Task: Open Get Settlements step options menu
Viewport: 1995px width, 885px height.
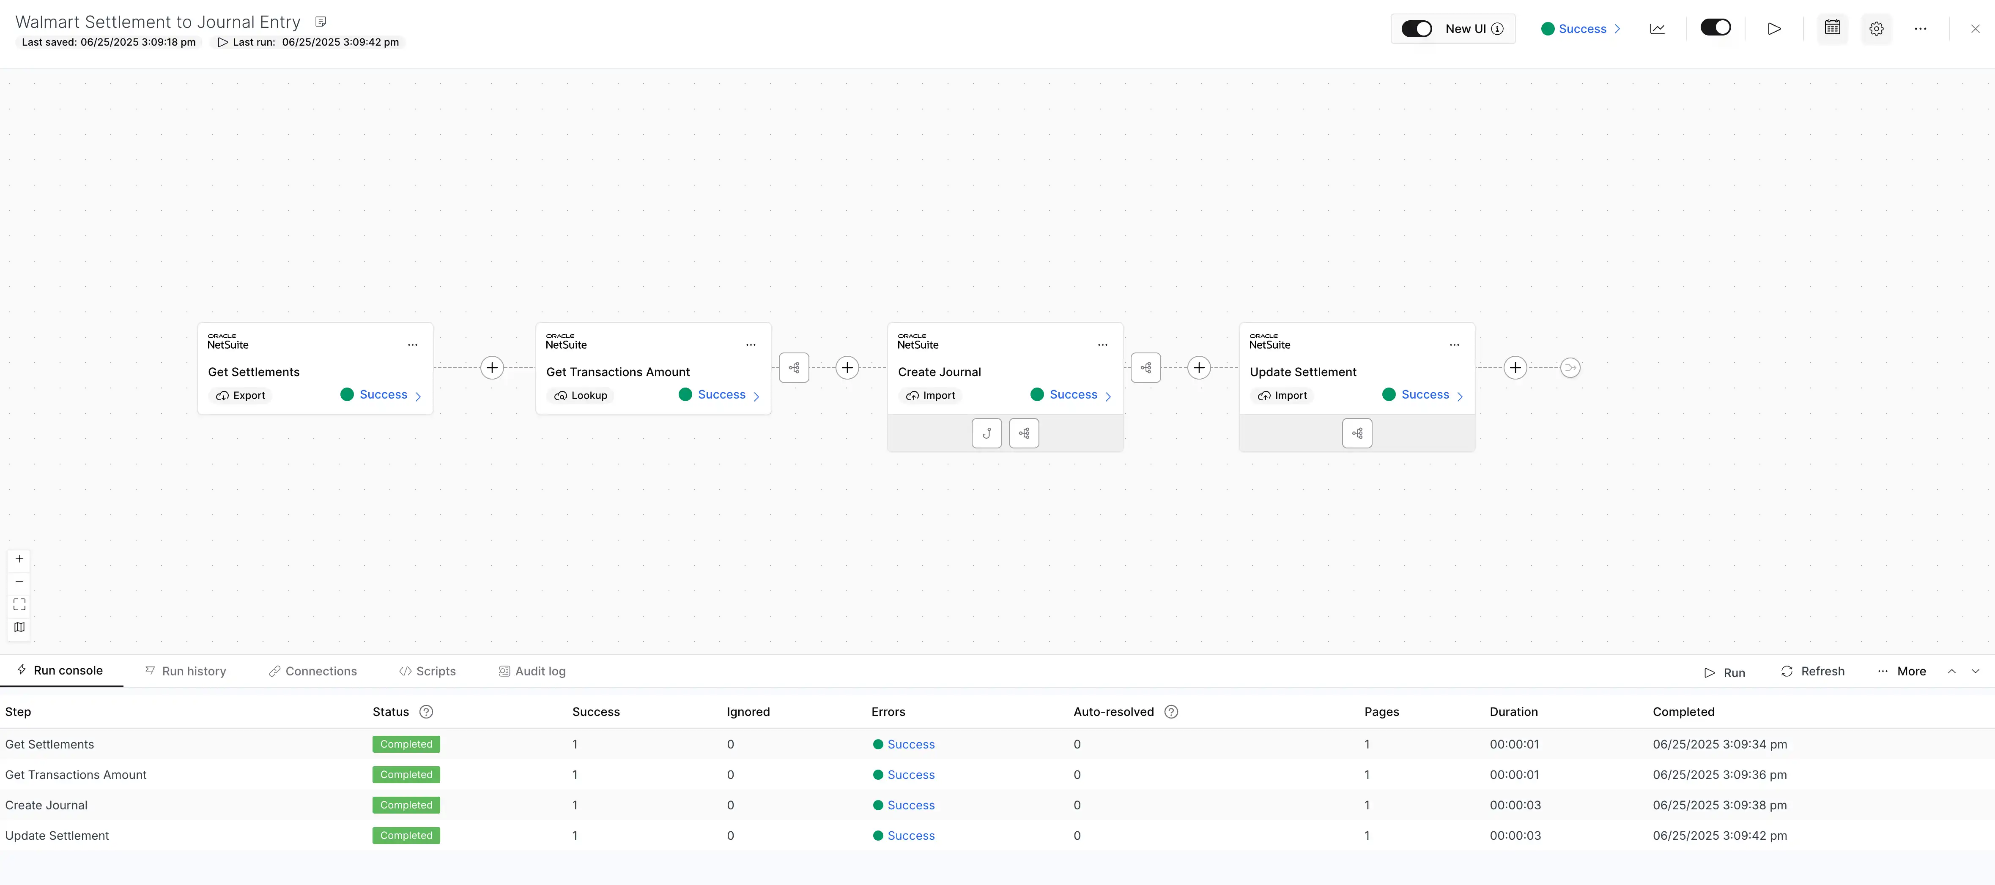Action: [413, 344]
